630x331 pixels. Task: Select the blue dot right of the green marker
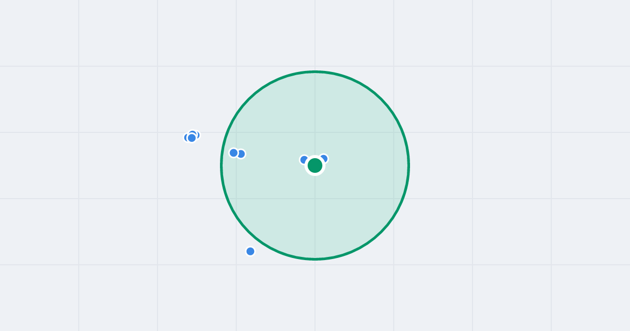(x=323, y=159)
